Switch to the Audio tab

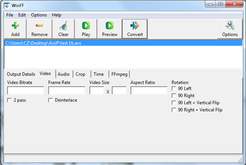tap(64, 74)
